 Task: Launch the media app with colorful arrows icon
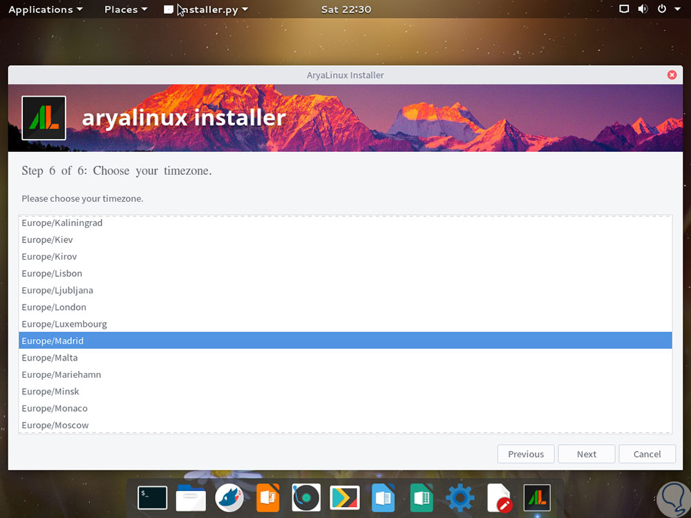(x=344, y=497)
